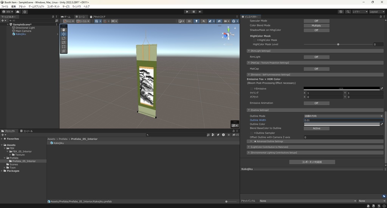This screenshot has height=208, width=387.
Task: Toggle 2D view mode
Action: point(189,21)
